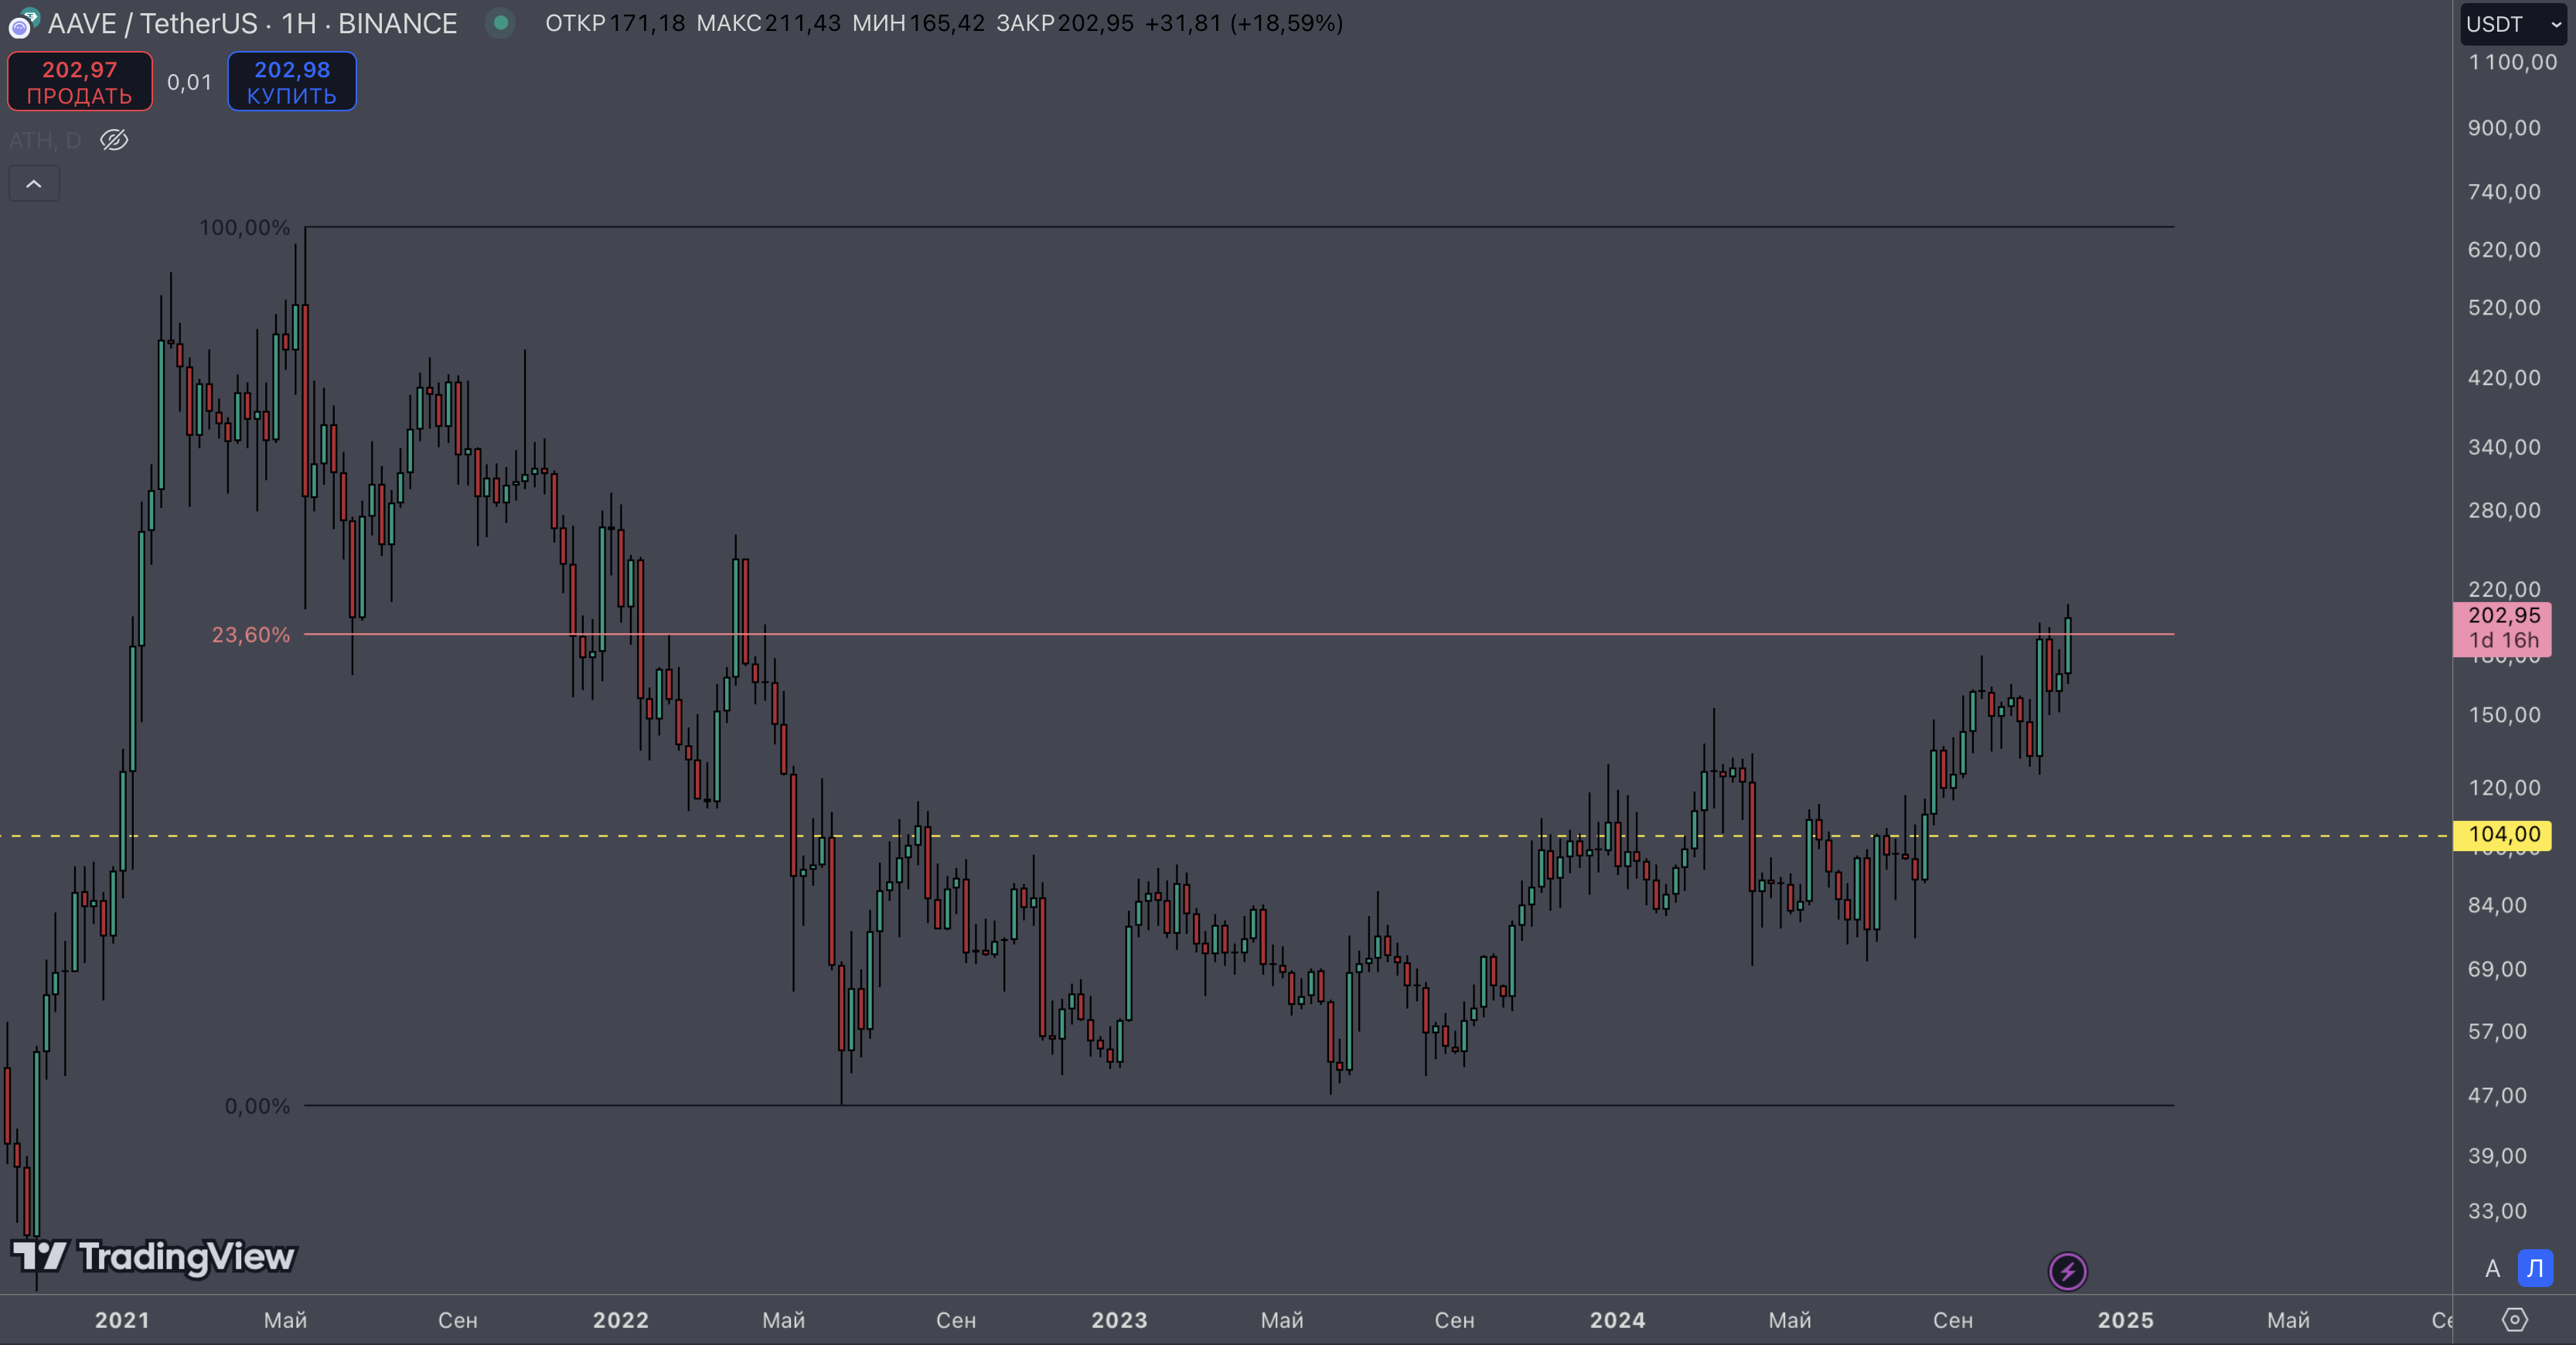
Task: Click the yellow 104,00 price label
Action: click(x=2502, y=834)
